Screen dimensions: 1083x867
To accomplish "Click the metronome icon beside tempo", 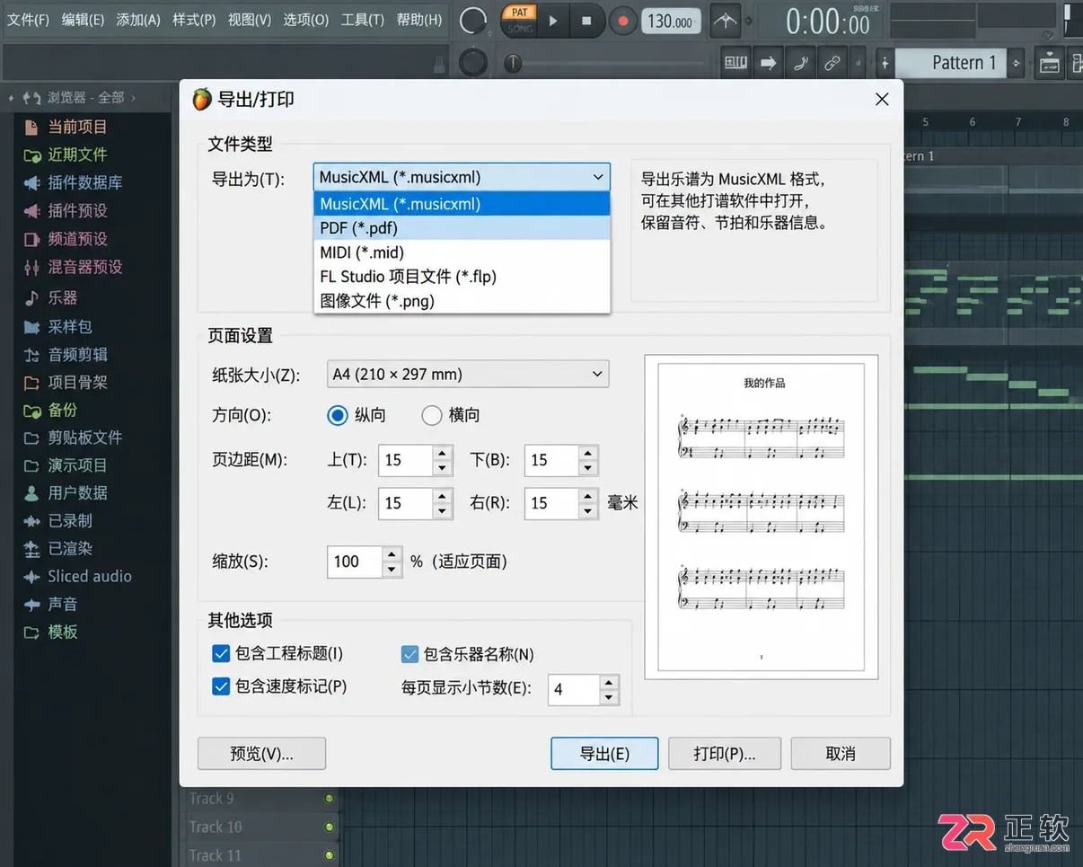I will coord(726,20).
